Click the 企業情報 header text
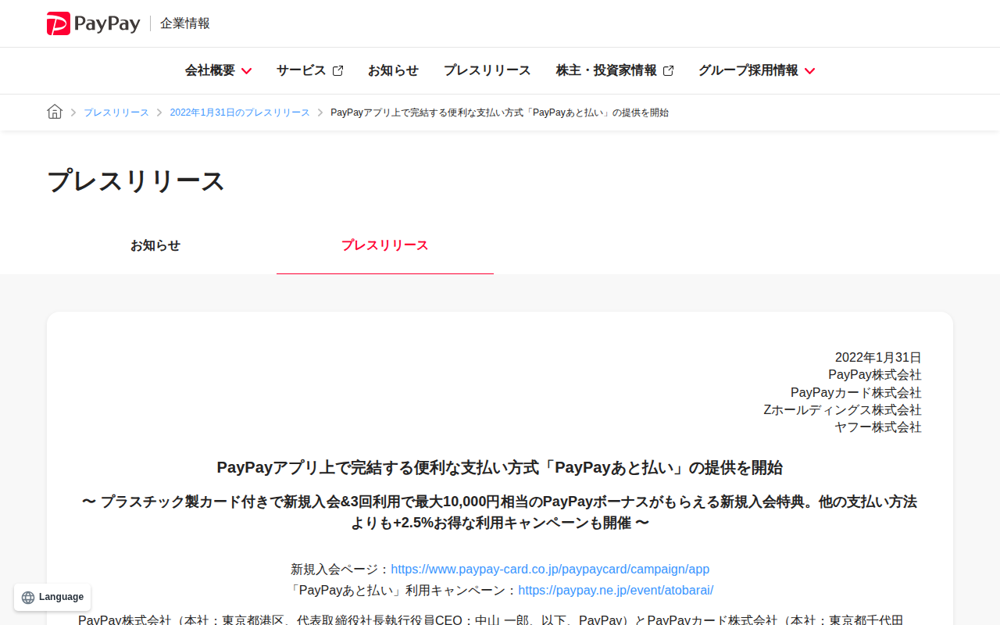 coord(185,23)
